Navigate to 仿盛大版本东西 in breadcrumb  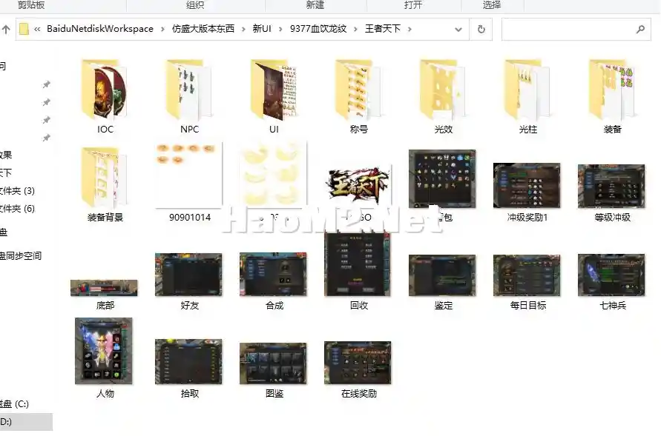tap(203, 29)
